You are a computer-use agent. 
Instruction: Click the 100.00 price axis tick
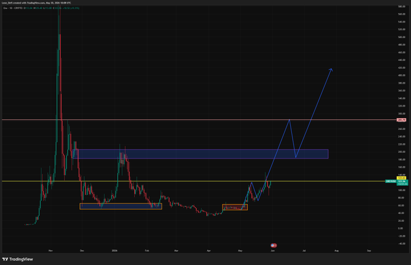(x=401, y=190)
